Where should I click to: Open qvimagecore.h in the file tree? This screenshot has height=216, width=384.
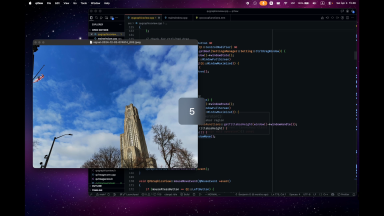(x=104, y=179)
